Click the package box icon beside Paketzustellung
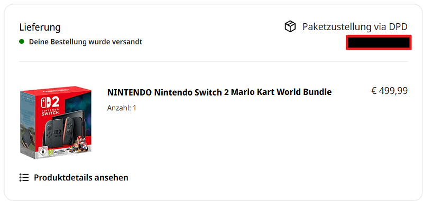The height and width of the screenshot is (201, 423). (x=290, y=26)
